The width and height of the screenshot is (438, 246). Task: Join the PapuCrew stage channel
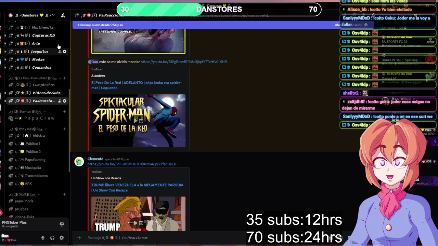pyautogui.click(x=37, y=118)
